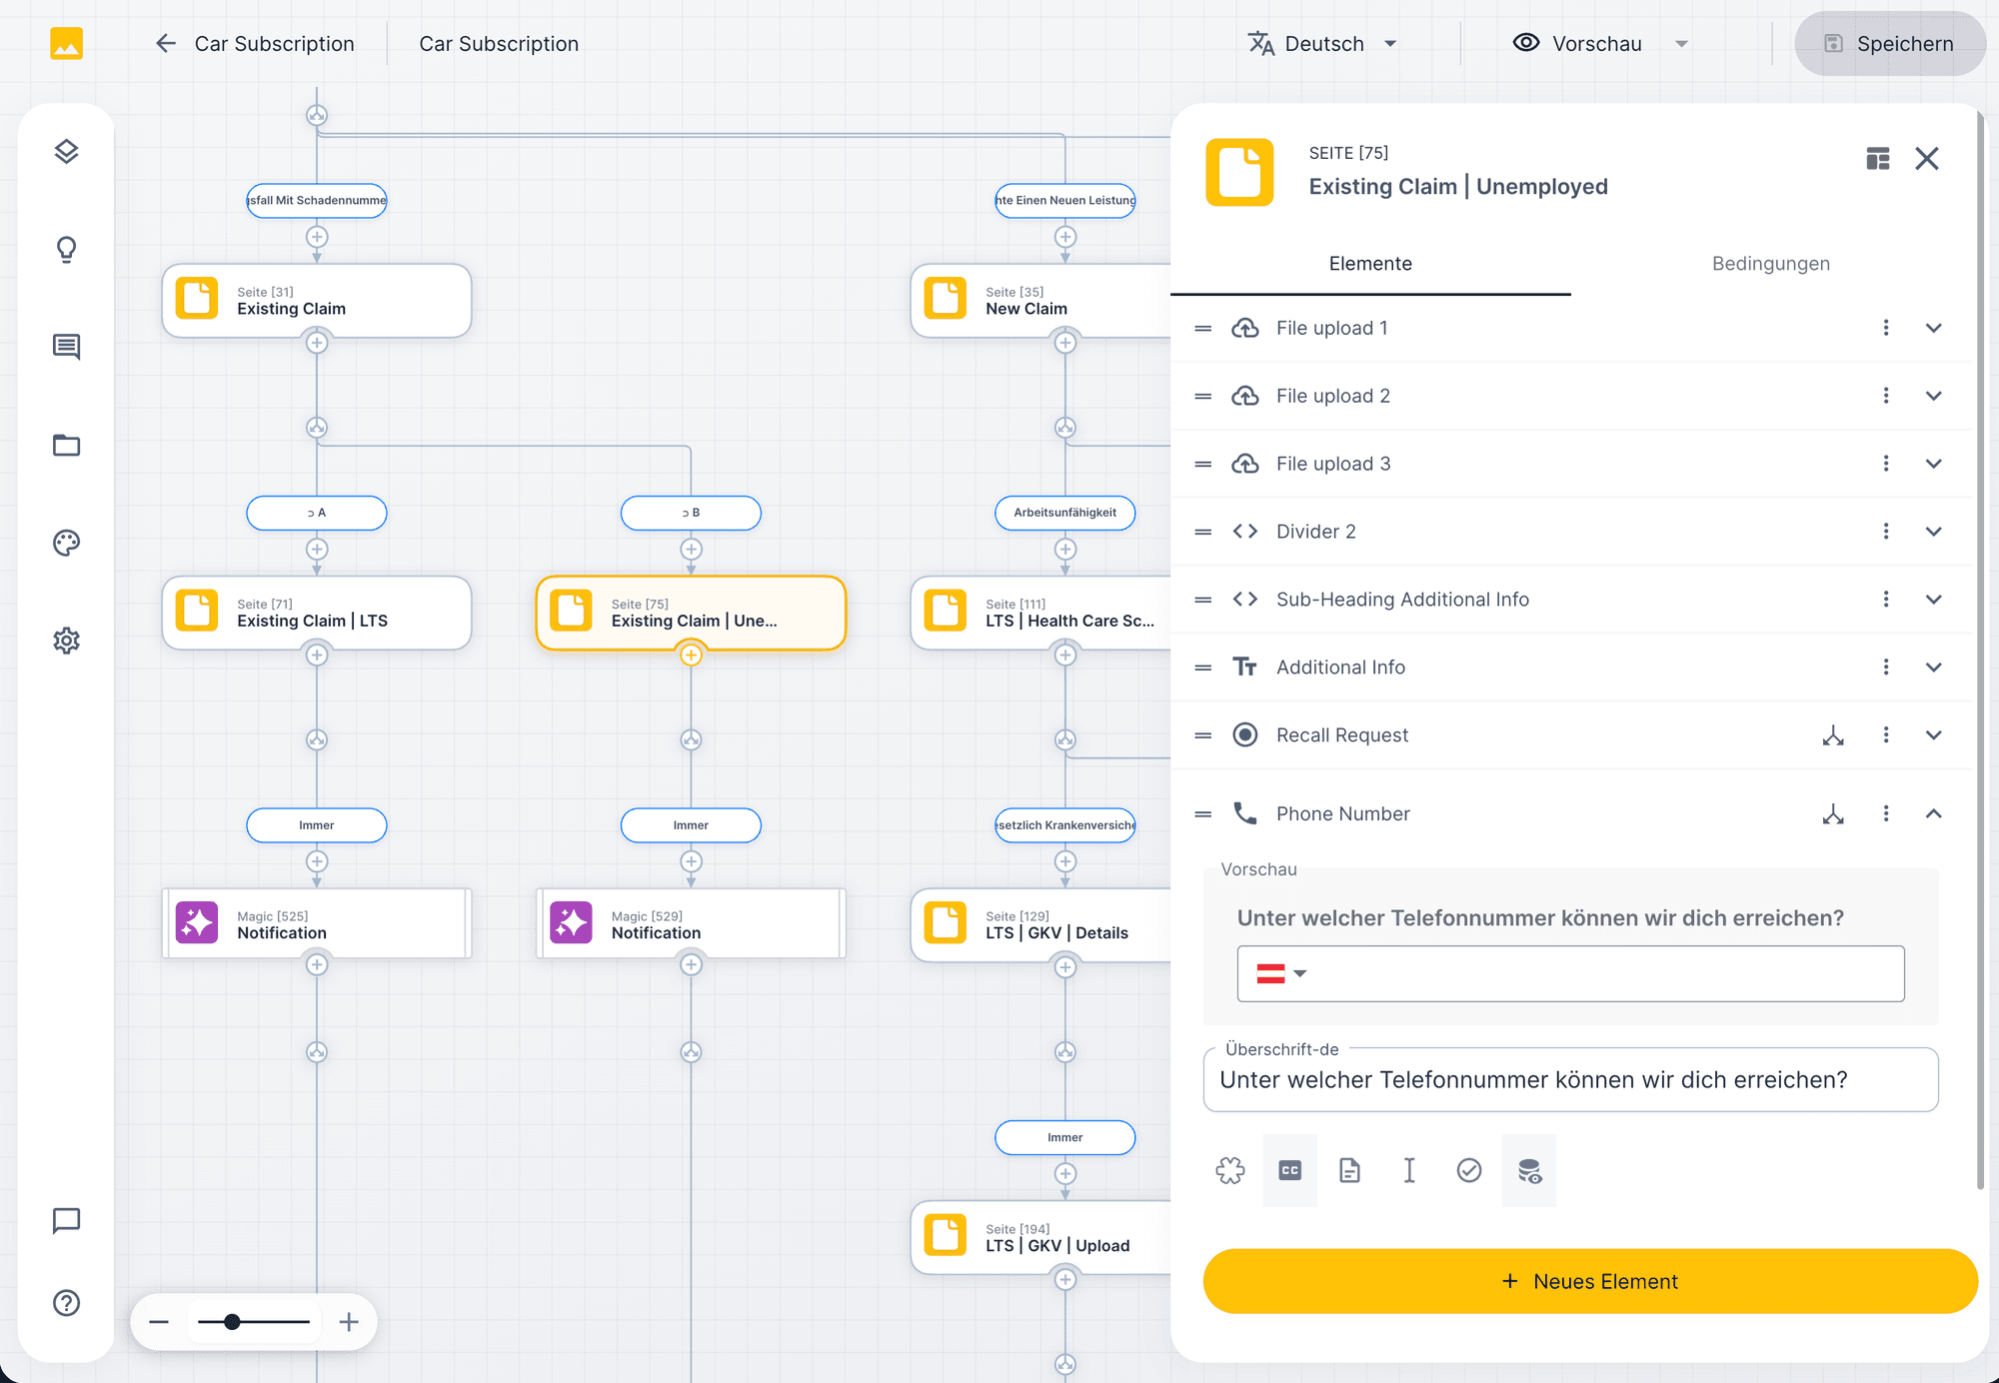Collapse the Phone Number element
Screen dimensions: 1999x1383
tap(1934, 814)
